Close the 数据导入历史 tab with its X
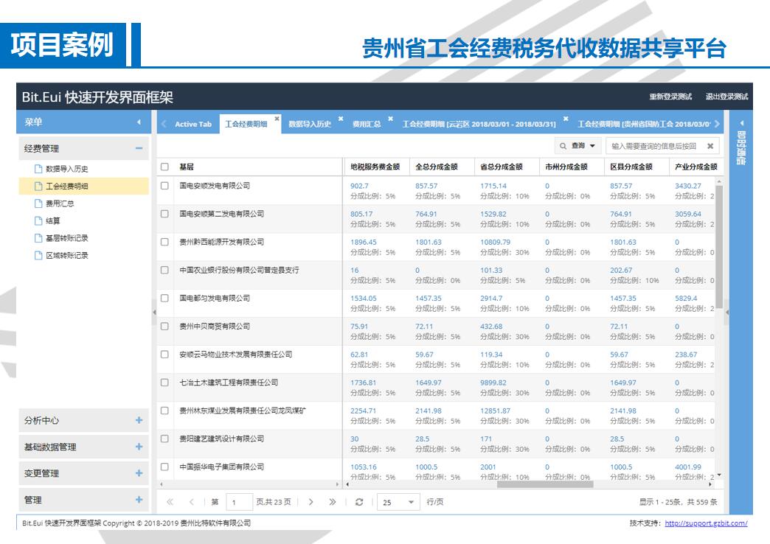This screenshot has height=544, width=770. tap(341, 119)
